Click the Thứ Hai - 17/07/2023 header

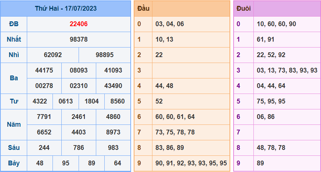66,8
